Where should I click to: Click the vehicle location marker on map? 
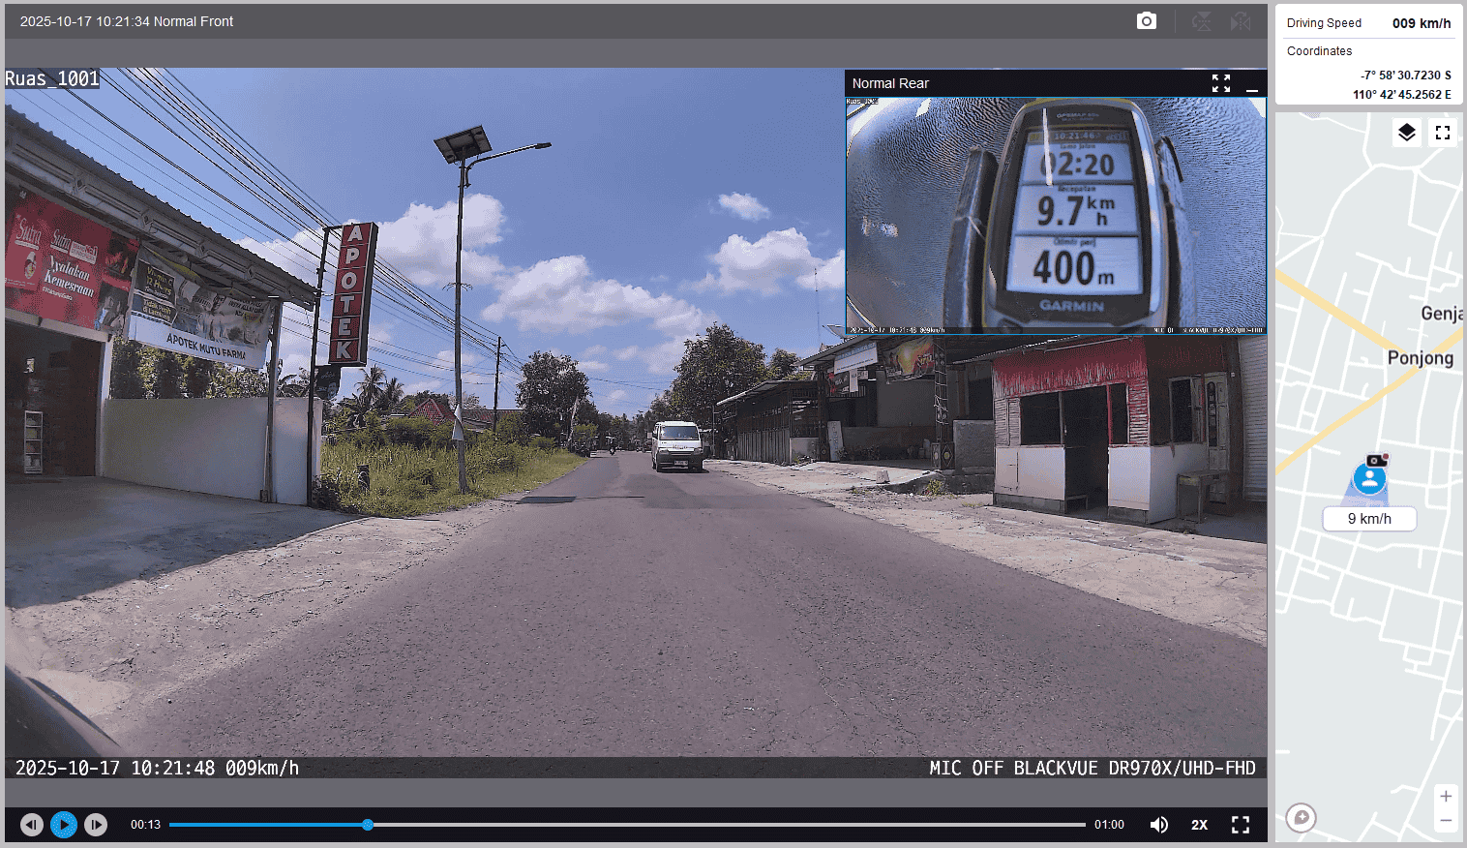tap(1369, 478)
